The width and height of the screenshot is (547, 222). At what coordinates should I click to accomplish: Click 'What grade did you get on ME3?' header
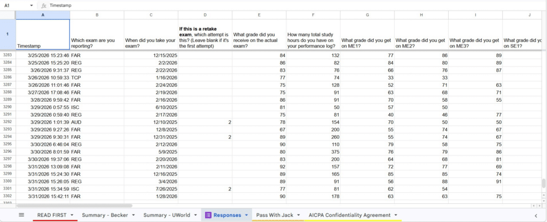[475, 35]
